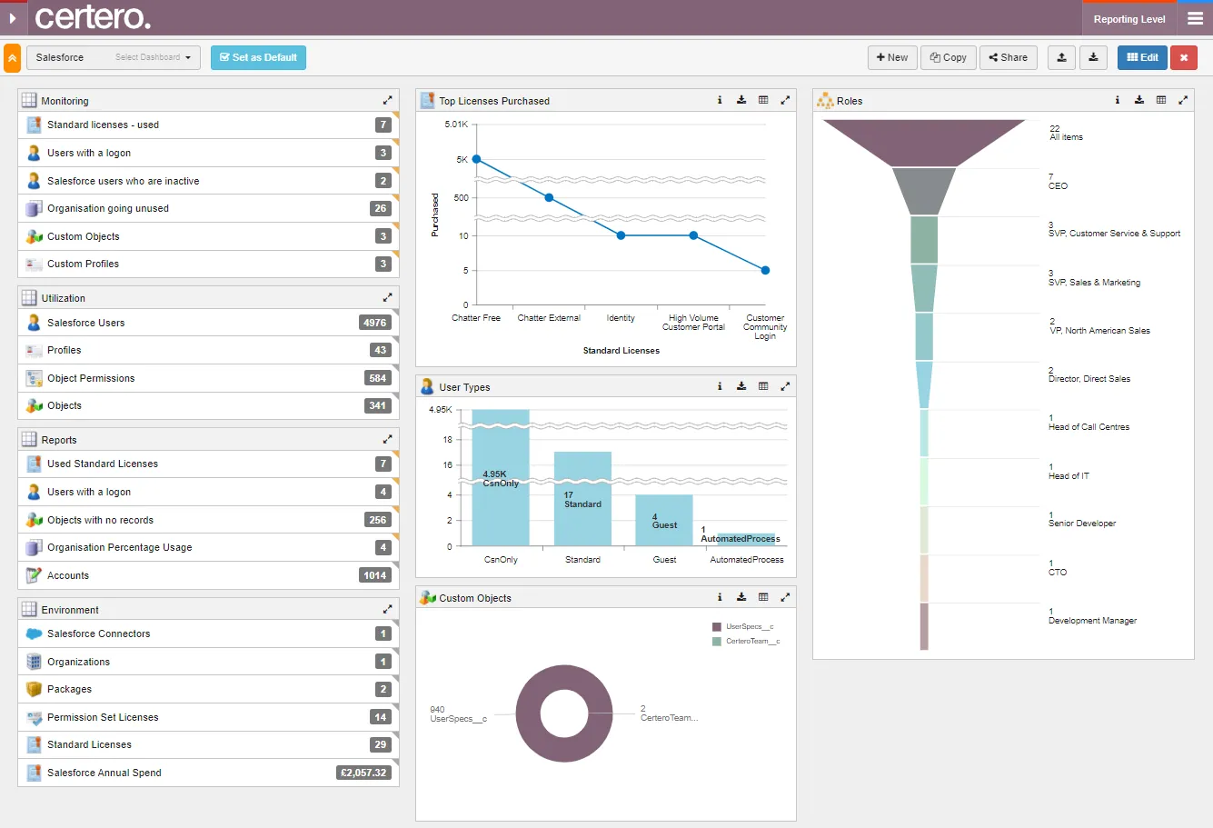Click the Copy dashboard button
This screenshot has height=828, width=1213.
point(949,57)
